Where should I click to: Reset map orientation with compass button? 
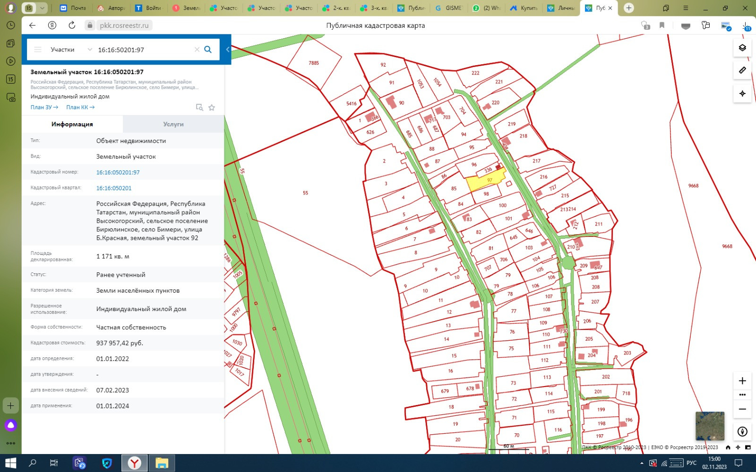(742, 431)
